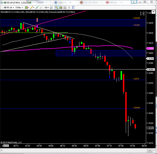
Task: Click the 1.6384 price marker
Action: [x=150, y=69]
